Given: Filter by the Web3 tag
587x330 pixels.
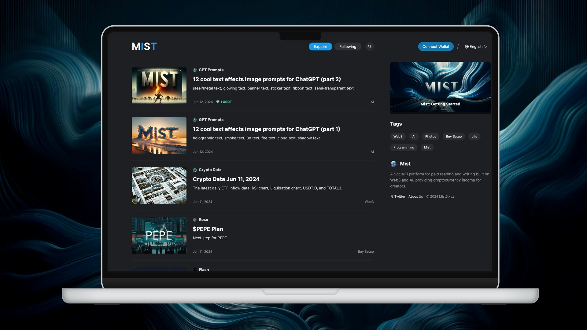Looking at the screenshot, I should tap(398, 136).
